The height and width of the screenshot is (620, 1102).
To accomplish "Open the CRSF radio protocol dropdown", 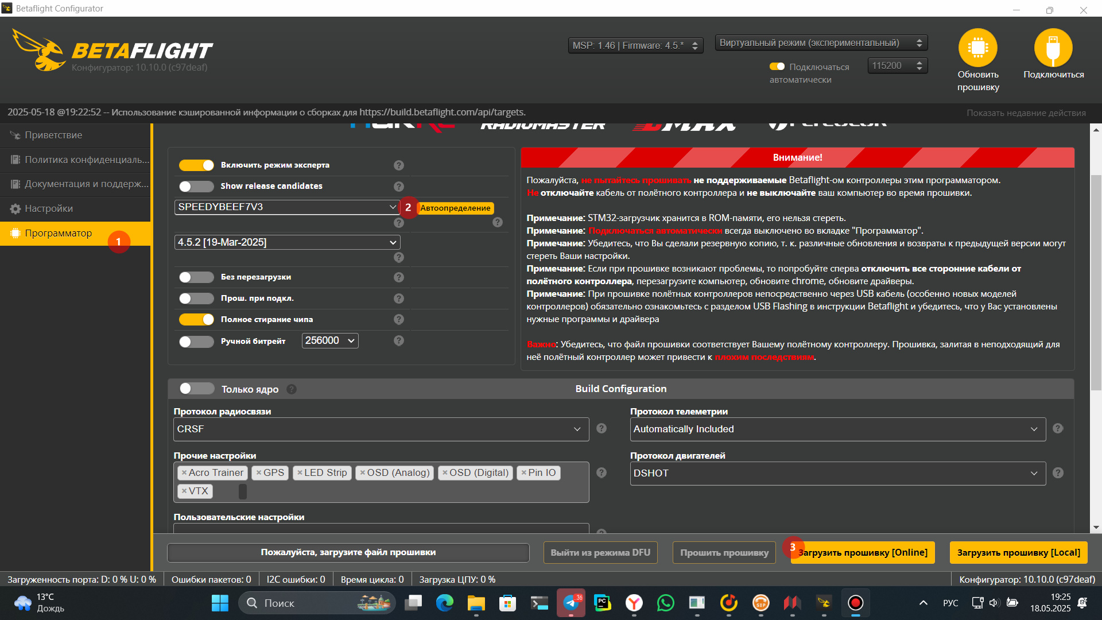I will coord(381,429).
